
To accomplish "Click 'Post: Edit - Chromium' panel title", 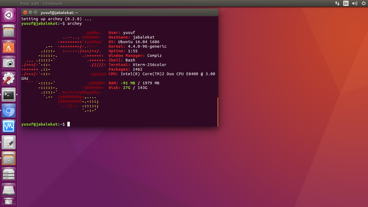I will pyautogui.click(x=41, y=3).
